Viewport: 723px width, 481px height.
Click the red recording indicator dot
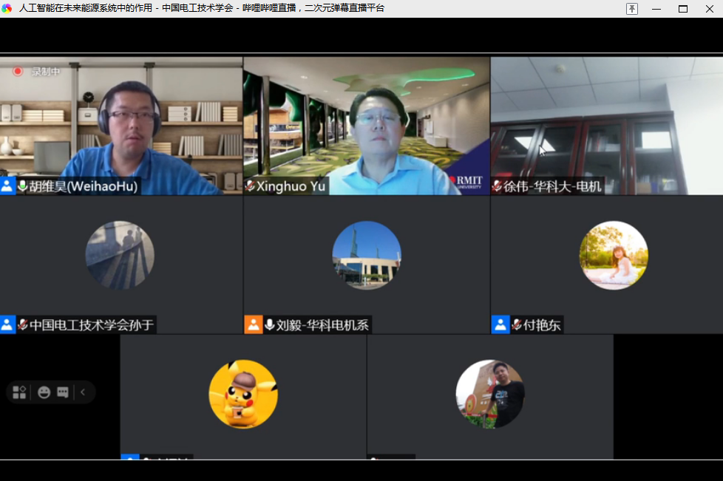[18, 72]
